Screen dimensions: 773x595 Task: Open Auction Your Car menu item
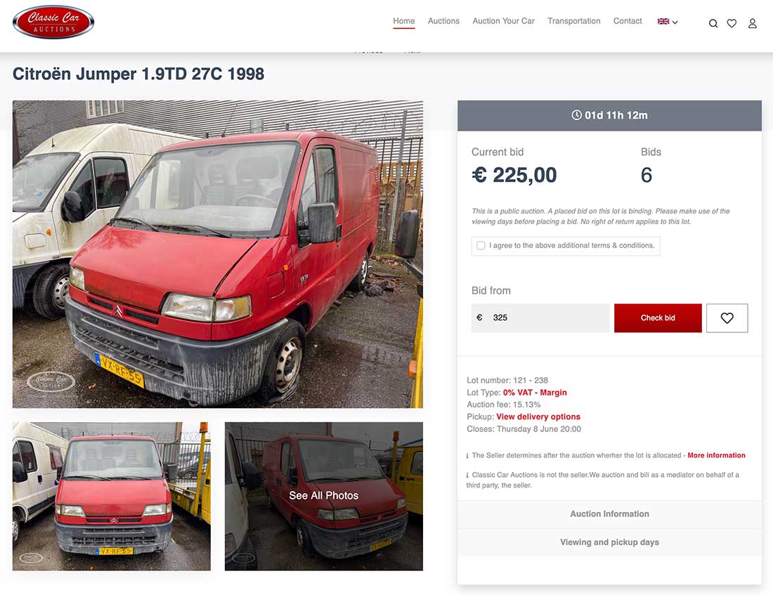click(x=503, y=21)
